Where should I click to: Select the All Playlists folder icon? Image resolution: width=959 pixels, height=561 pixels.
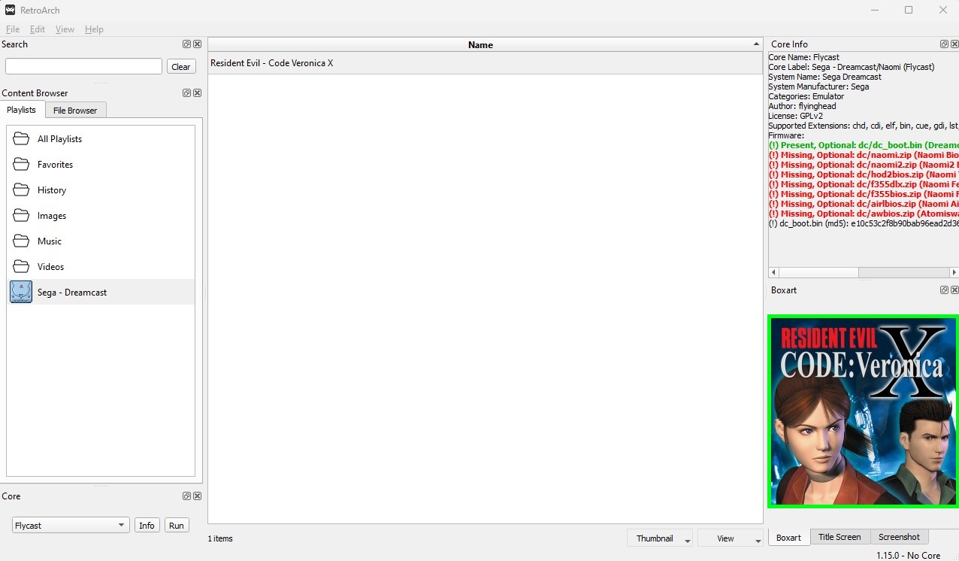pyautogui.click(x=21, y=139)
